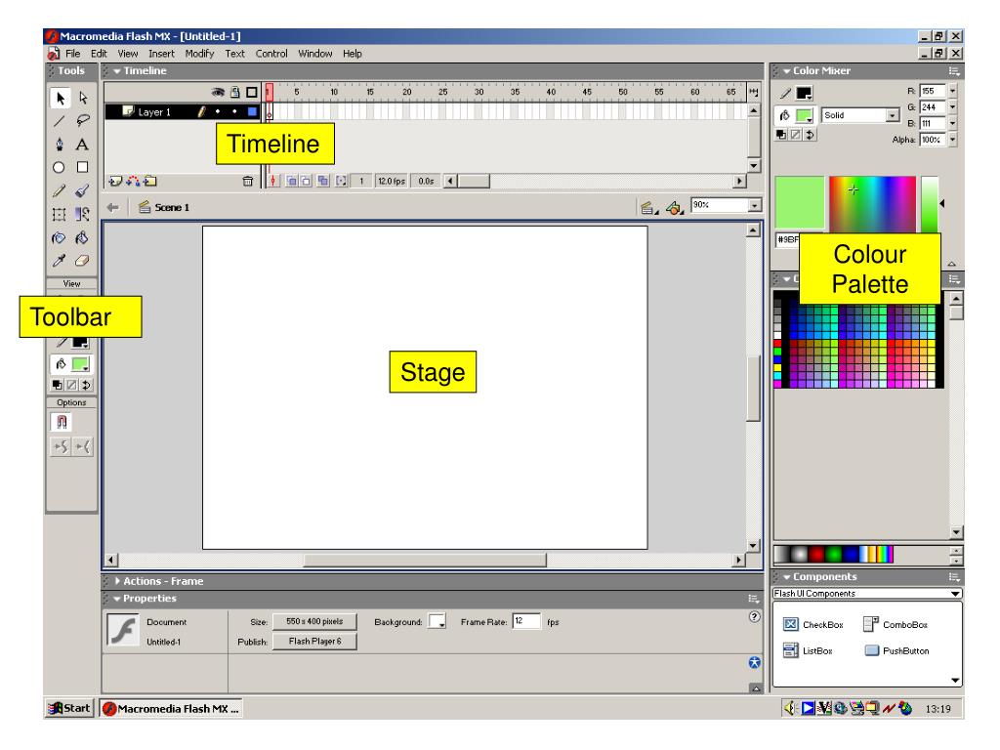This screenshot has height=750, width=1000.
Task: Select the CheckBox component
Action: click(813, 624)
